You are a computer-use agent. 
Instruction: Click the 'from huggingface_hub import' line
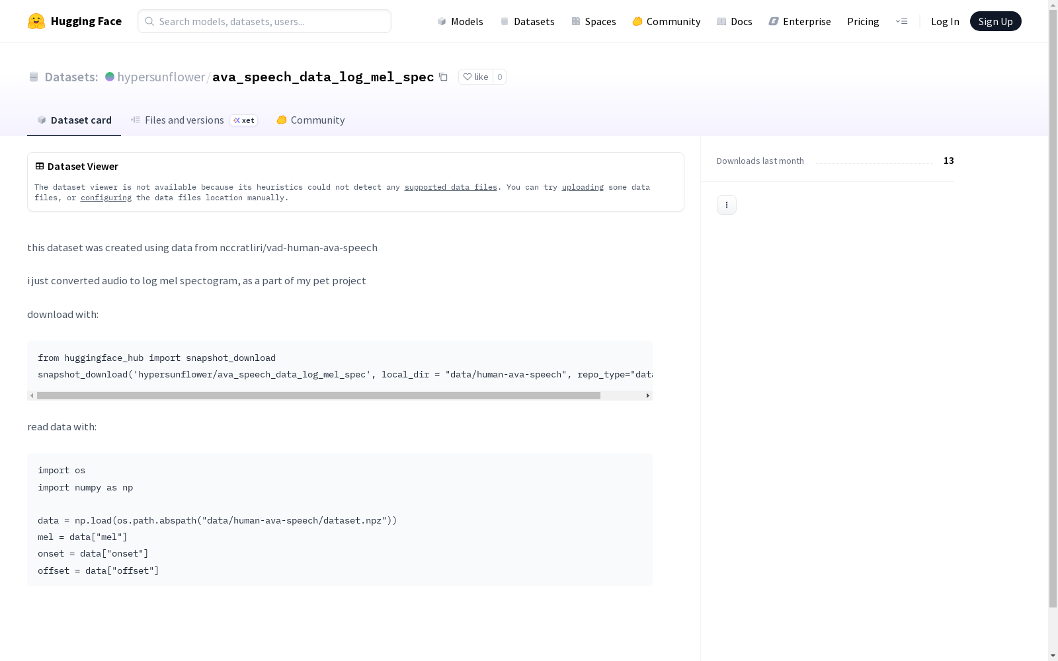(x=157, y=358)
